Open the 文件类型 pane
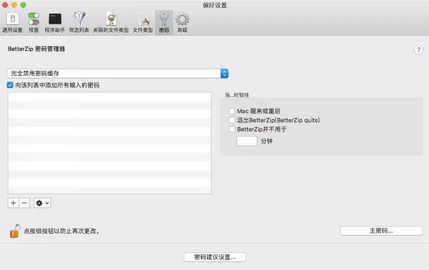429x270 pixels. (143, 23)
